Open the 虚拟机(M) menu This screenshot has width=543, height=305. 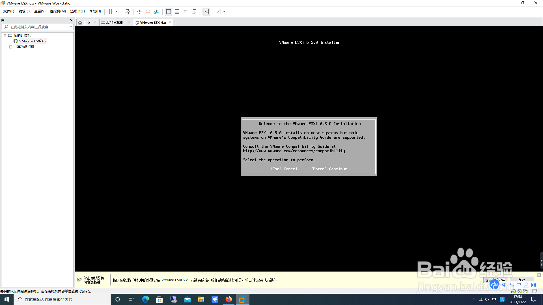pos(58,11)
